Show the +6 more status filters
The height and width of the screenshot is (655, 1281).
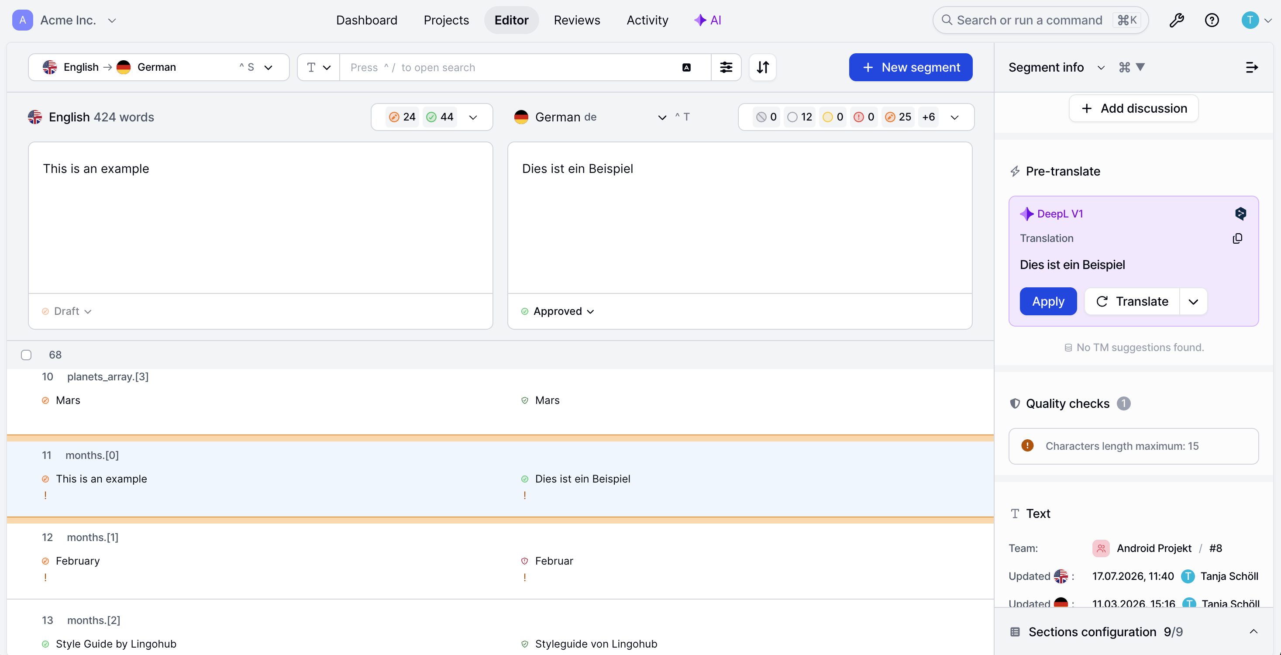click(x=928, y=117)
